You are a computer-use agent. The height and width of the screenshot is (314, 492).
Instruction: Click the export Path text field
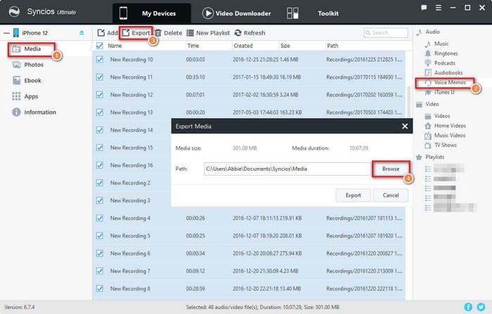287,169
